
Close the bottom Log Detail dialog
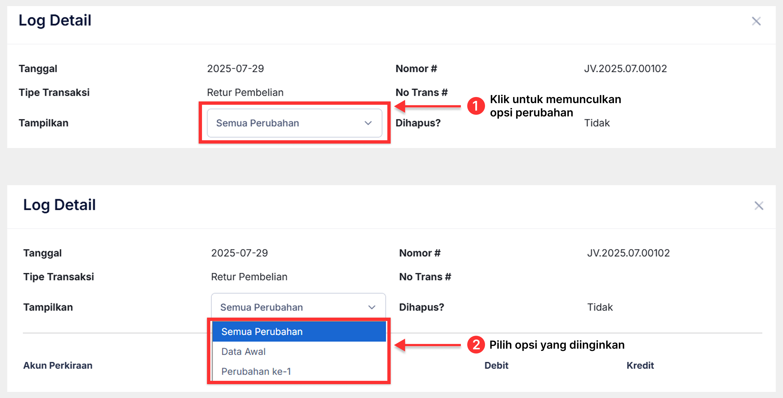pos(759,206)
